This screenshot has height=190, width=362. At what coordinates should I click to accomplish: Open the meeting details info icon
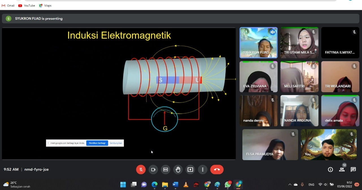pos(330,169)
